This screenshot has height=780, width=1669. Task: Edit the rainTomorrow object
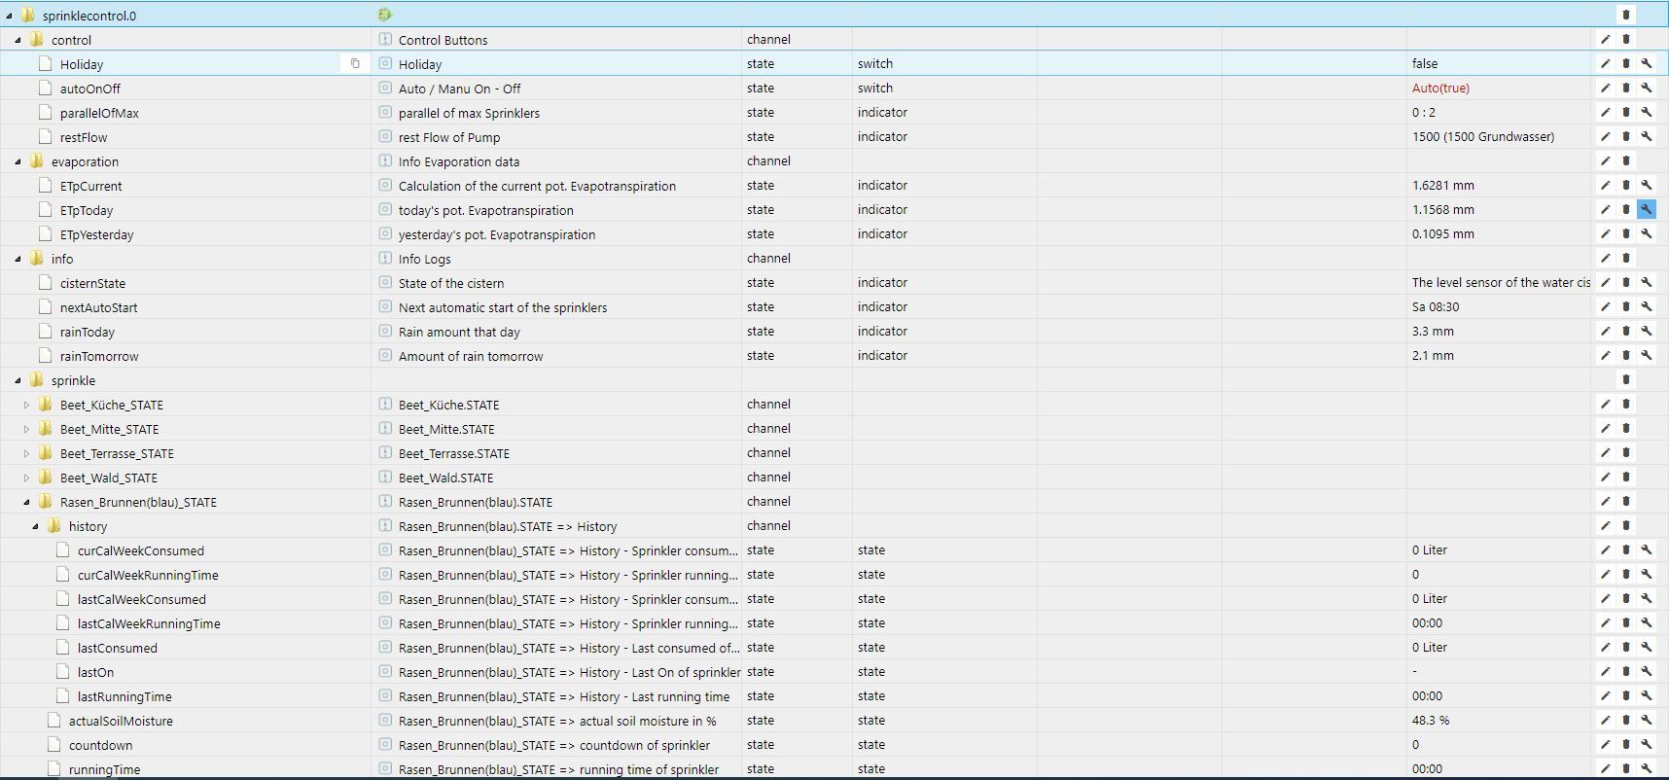(1606, 355)
